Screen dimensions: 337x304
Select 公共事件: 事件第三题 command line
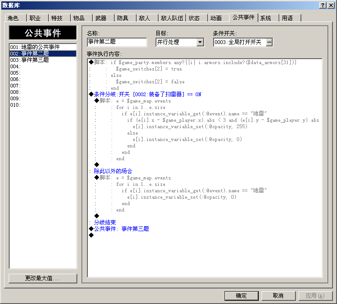205,229
